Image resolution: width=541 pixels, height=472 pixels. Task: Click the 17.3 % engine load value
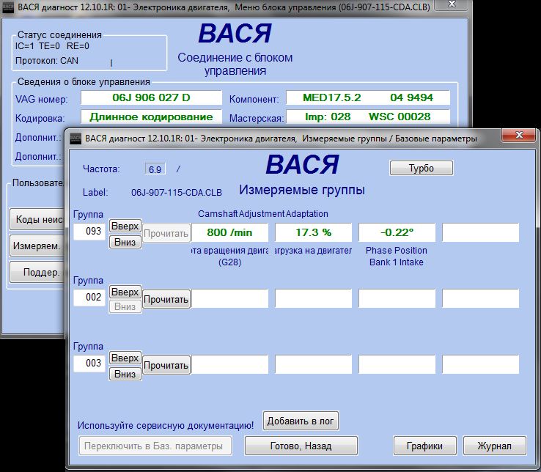313,232
